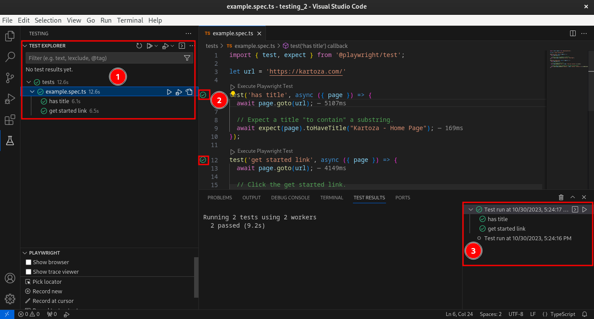This screenshot has height=319, width=594.
Task: Split the editor right
Action: [573, 33]
